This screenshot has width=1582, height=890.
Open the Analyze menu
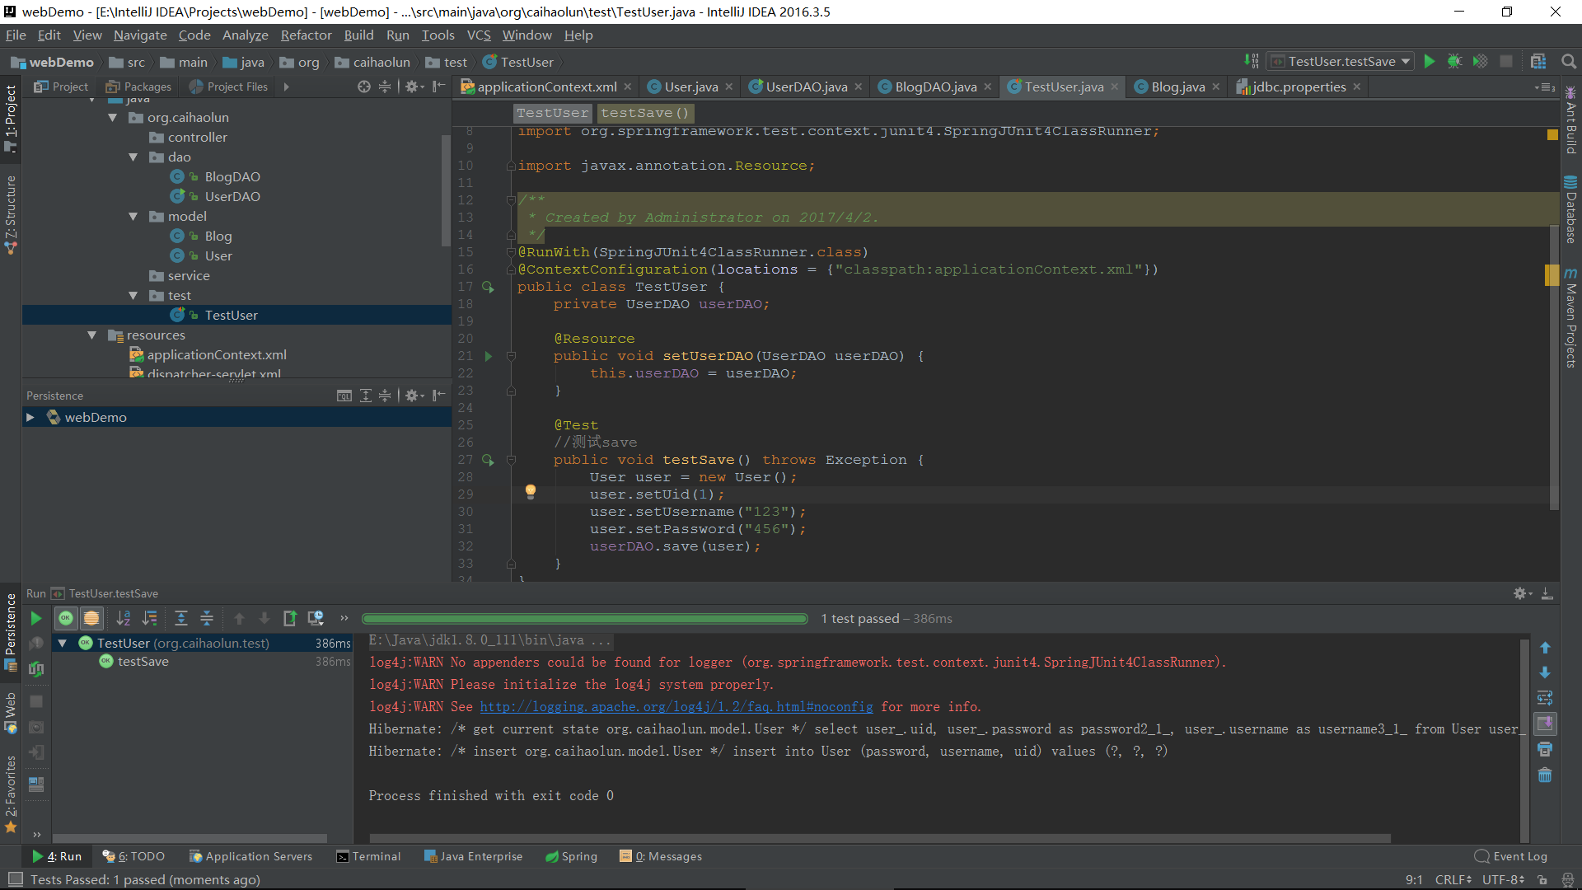(246, 35)
